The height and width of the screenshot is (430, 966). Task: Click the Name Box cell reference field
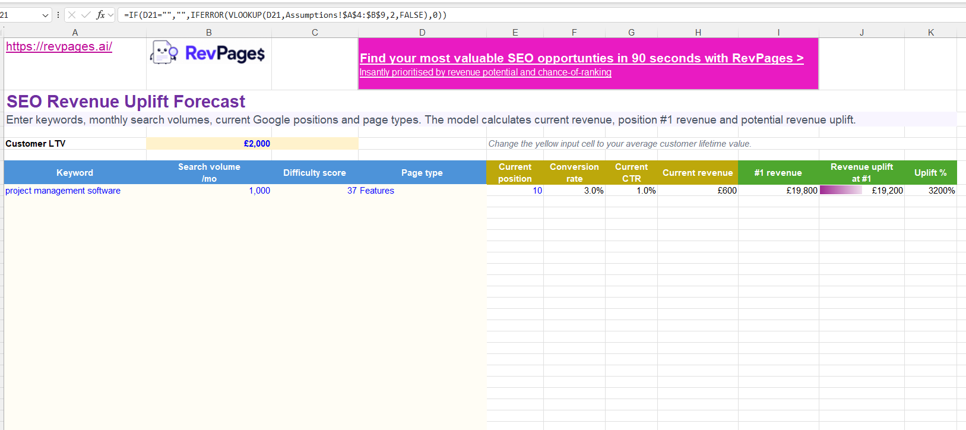tap(20, 15)
